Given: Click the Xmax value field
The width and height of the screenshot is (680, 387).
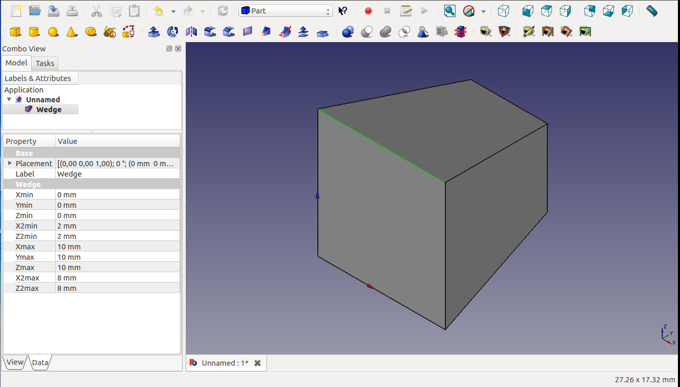Looking at the screenshot, I should (118, 247).
